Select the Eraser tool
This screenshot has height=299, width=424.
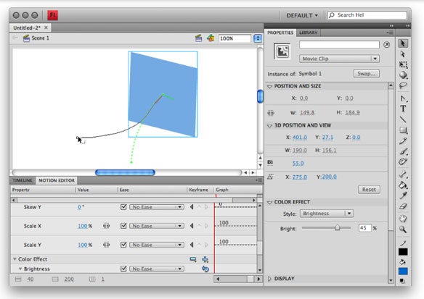403,207
